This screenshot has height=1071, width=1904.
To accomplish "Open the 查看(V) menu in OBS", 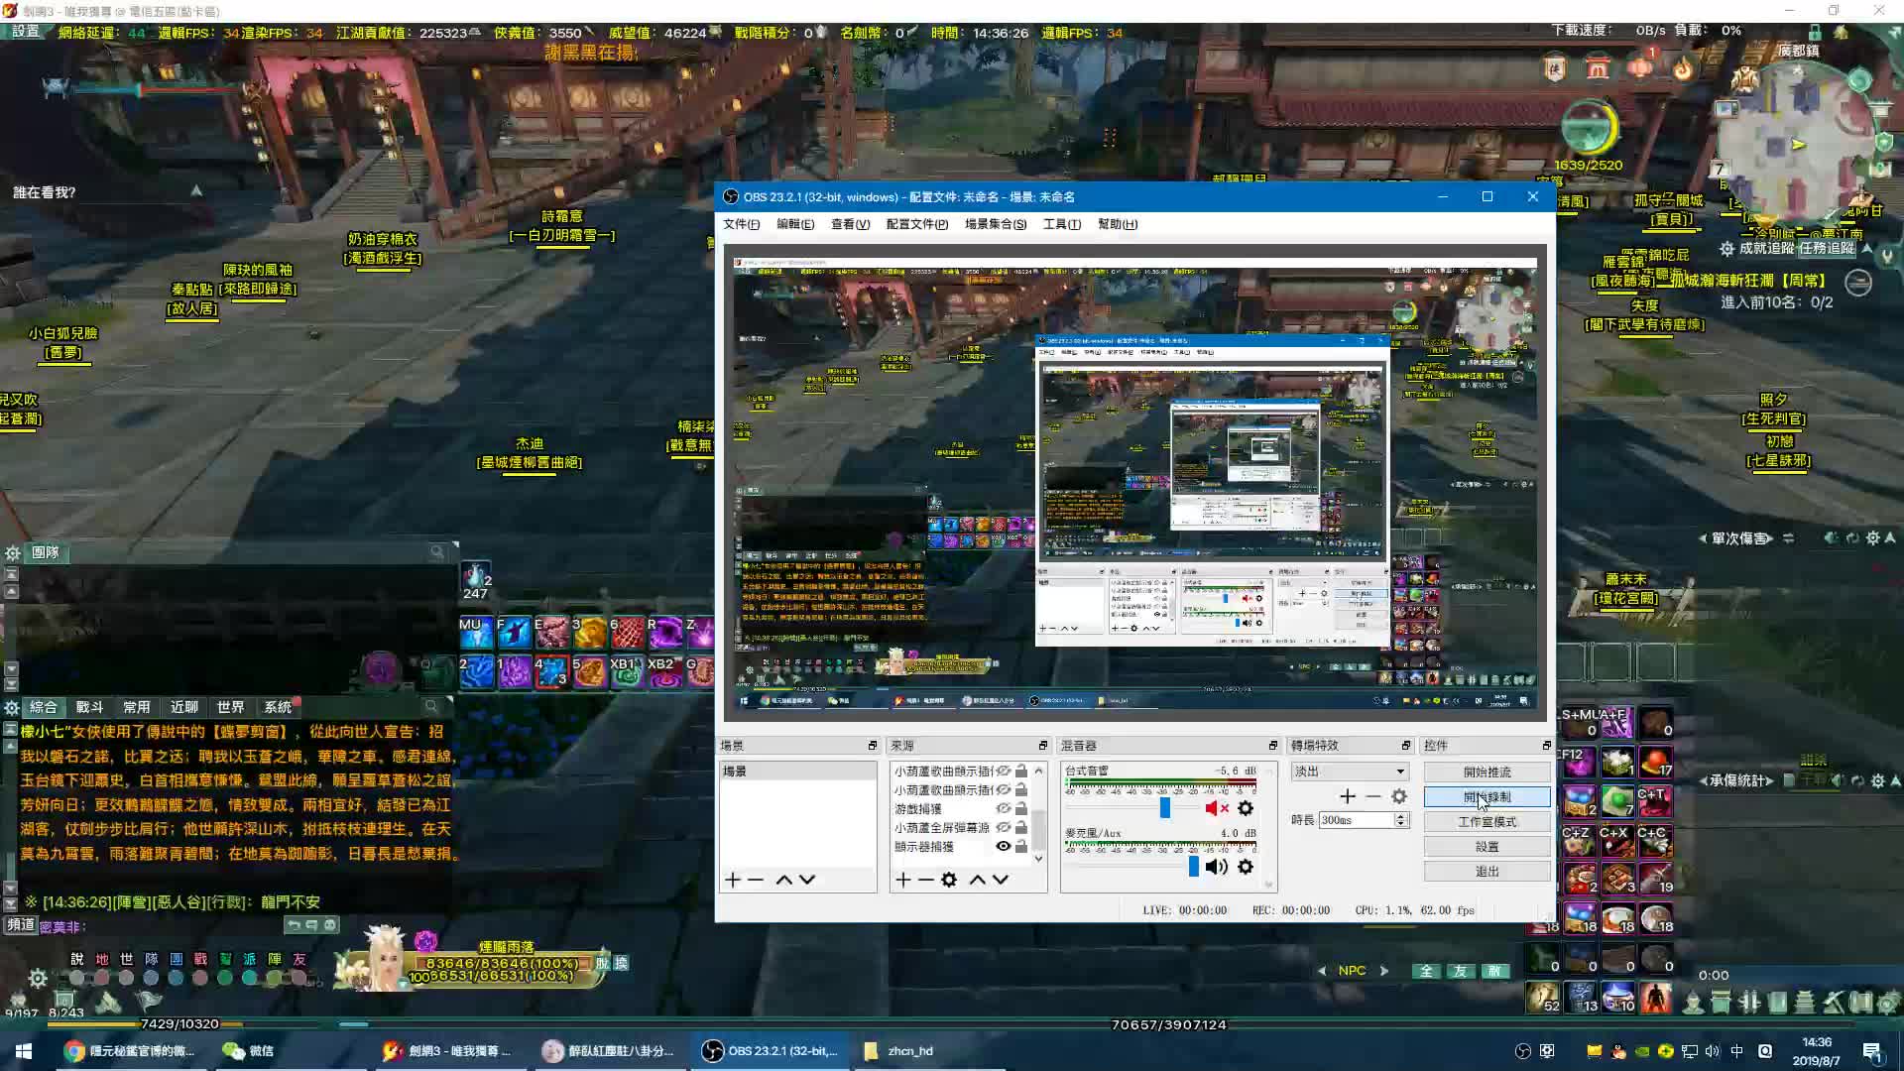I will [x=850, y=224].
